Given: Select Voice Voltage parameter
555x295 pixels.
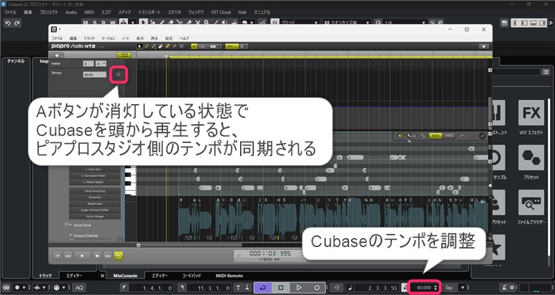Looking at the screenshot, I should pyautogui.click(x=95, y=217).
